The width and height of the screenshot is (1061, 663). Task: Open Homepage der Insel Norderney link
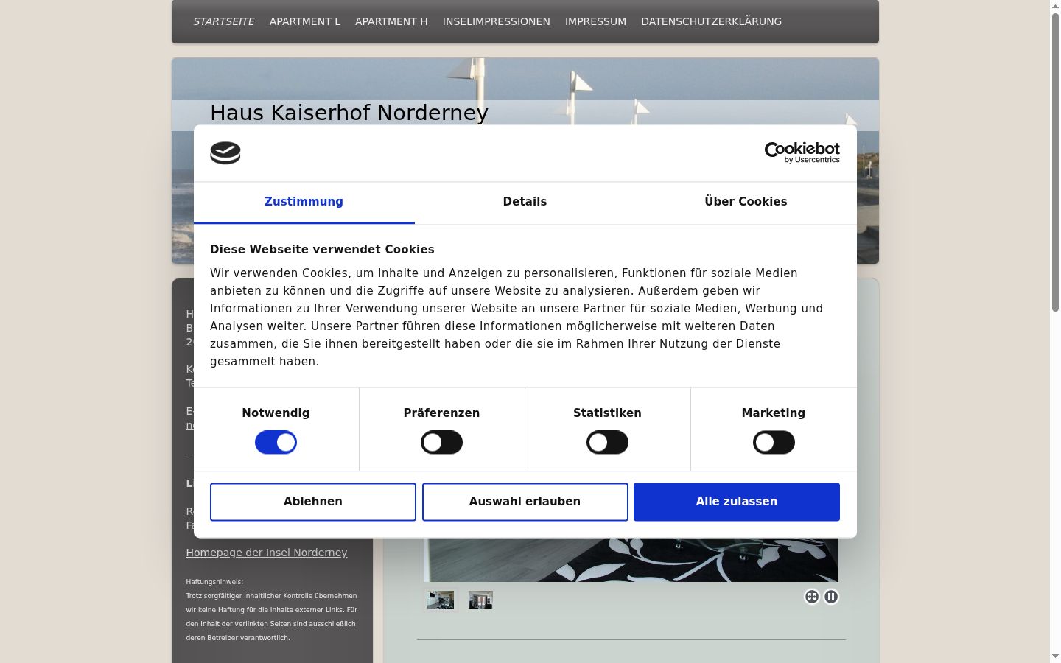coord(267,552)
